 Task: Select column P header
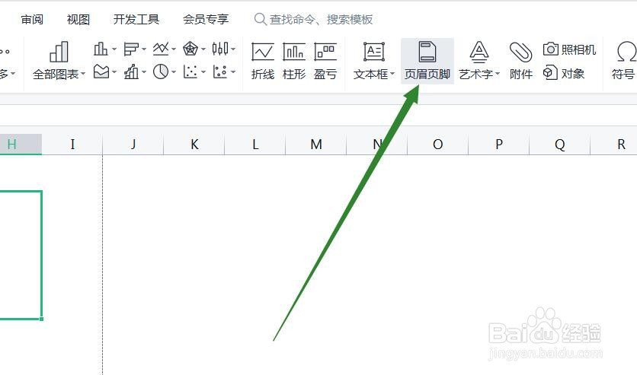pyautogui.click(x=499, y=144)
